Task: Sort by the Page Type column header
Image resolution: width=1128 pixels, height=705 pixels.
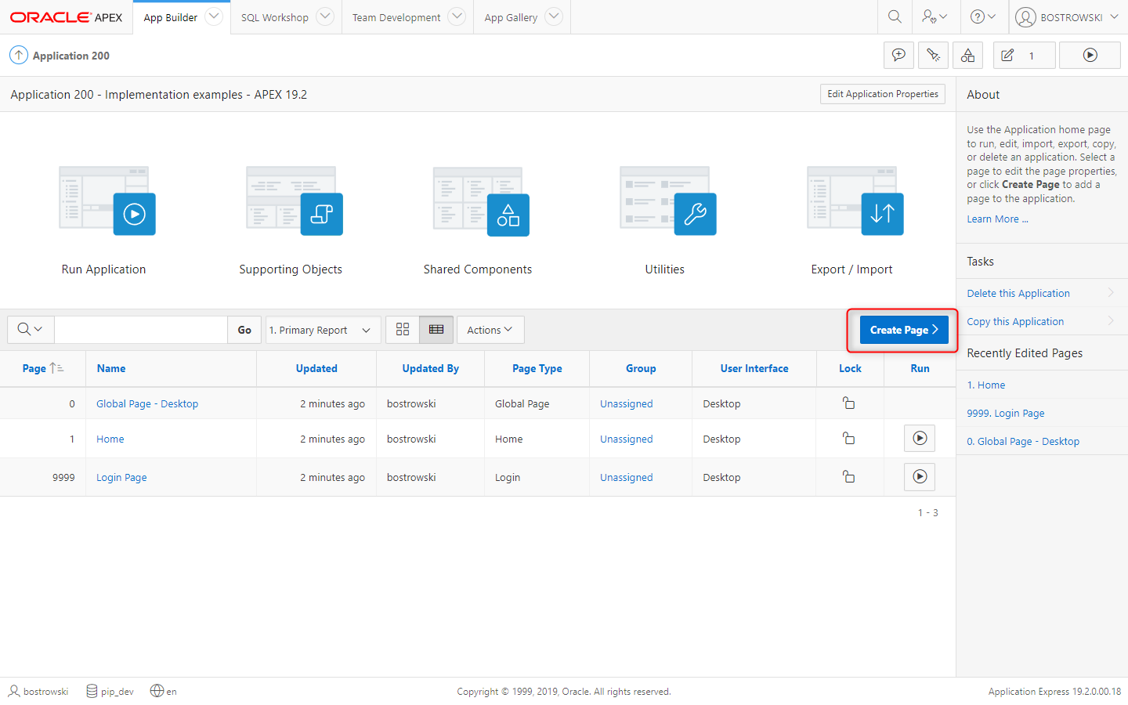Action: 537,368
